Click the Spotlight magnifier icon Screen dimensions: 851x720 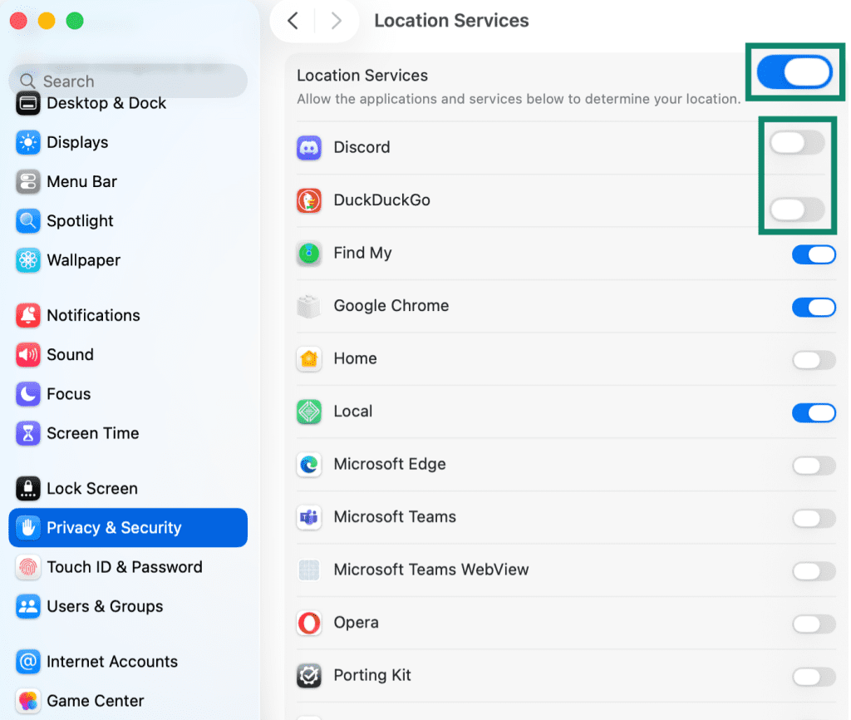27,221
